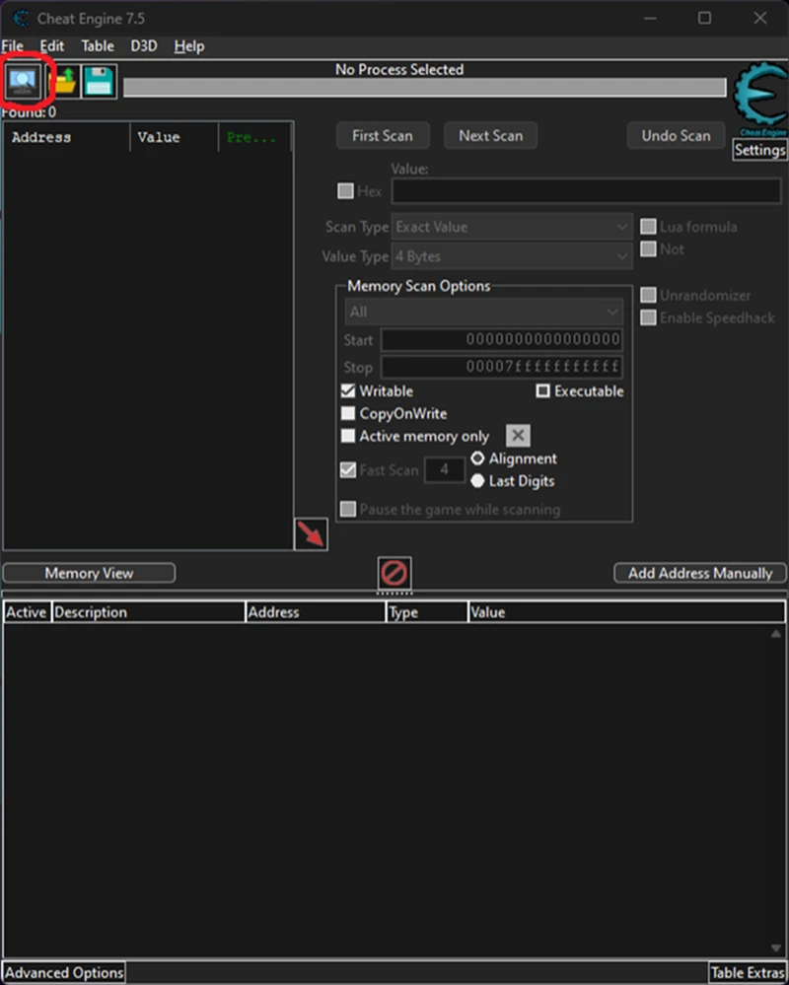
Task: Uncheck the Writable checkbox
Action: [348, 390]
